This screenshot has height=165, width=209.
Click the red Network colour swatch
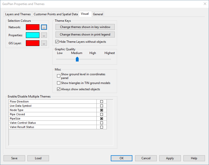pos(33,27)
